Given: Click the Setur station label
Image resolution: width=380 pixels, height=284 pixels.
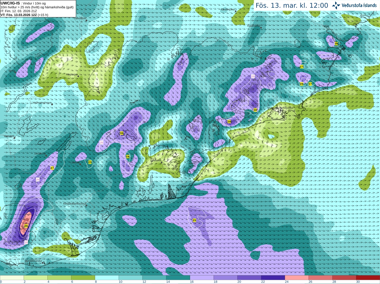Looking at the screenshot, I should (12, 71).
